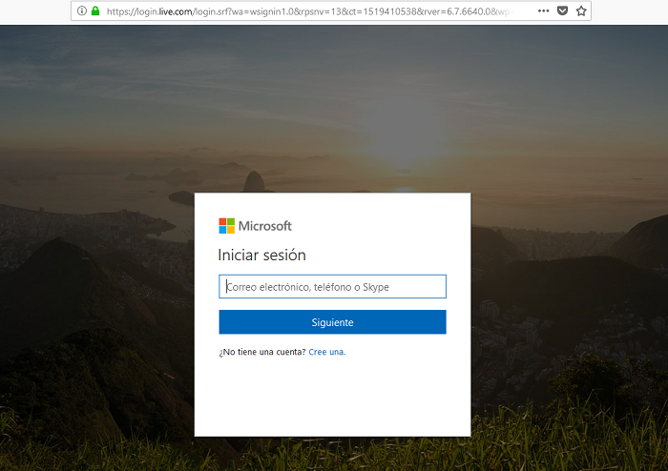Click the "Iniciar sesión" heading

tap(261, 256)
